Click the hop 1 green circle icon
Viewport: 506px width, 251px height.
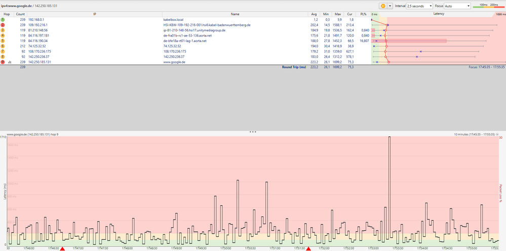tap(3, 20)
